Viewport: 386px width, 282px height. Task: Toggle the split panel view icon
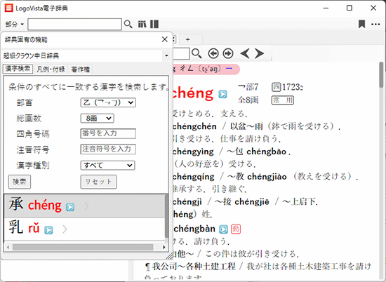coord(154,24)
